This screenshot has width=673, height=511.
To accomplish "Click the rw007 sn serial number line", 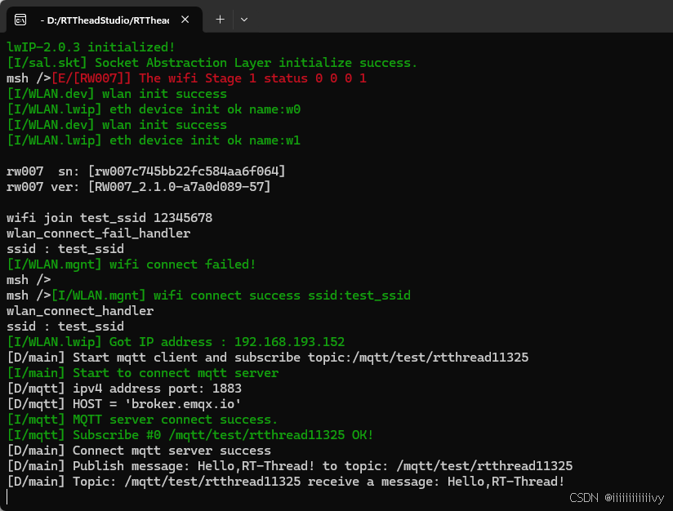I will [x=146, y=171].
